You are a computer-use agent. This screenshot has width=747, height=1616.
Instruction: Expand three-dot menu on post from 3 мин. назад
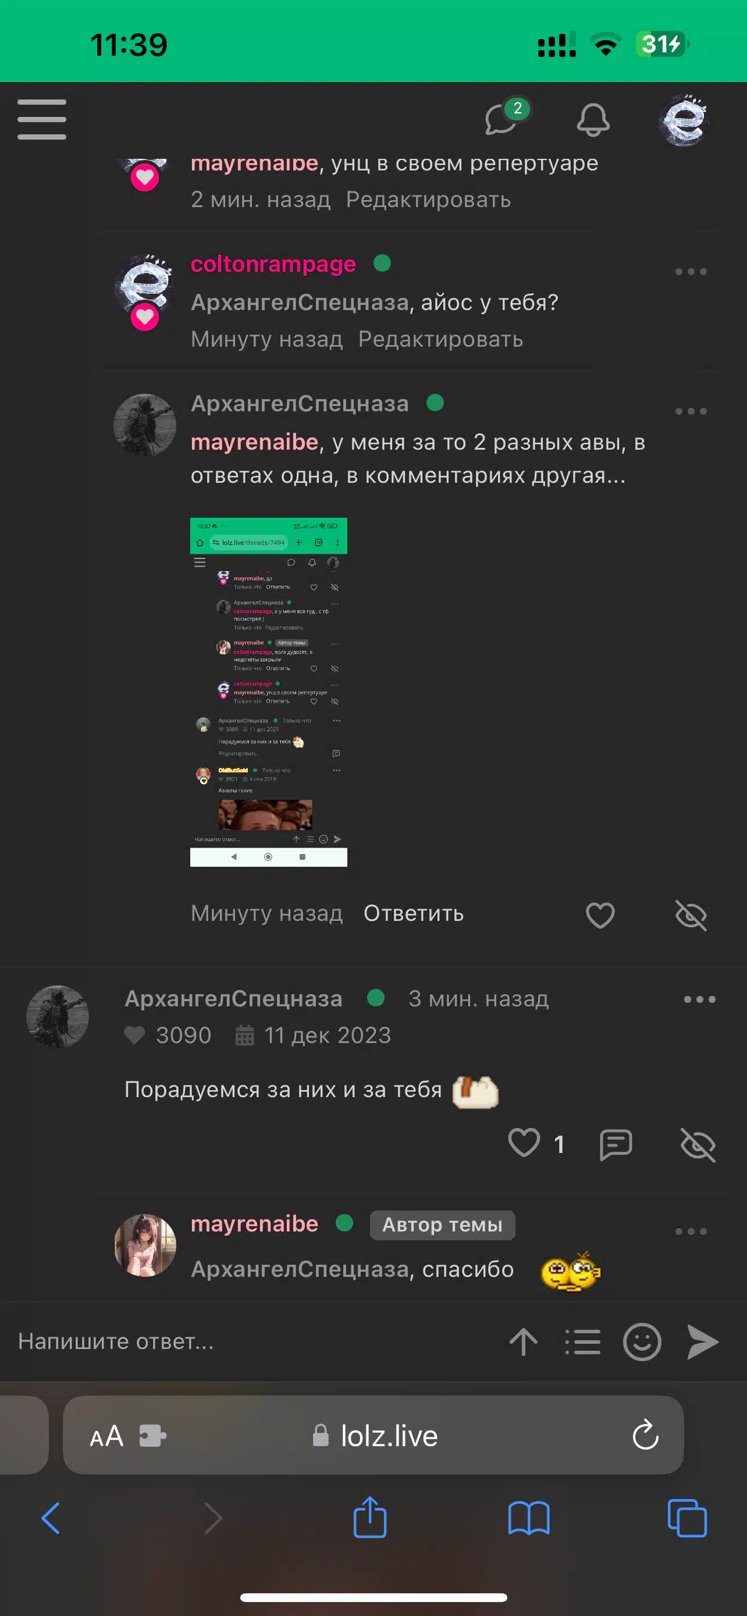[x=699, y=999]
